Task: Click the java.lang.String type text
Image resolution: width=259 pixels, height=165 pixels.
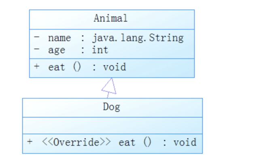Action: click(x=138, y=38)
